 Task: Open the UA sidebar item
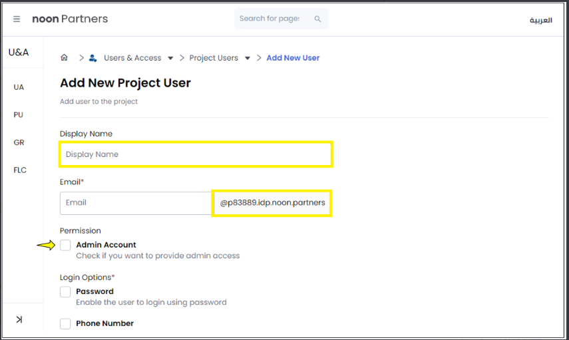click(19, 87)
